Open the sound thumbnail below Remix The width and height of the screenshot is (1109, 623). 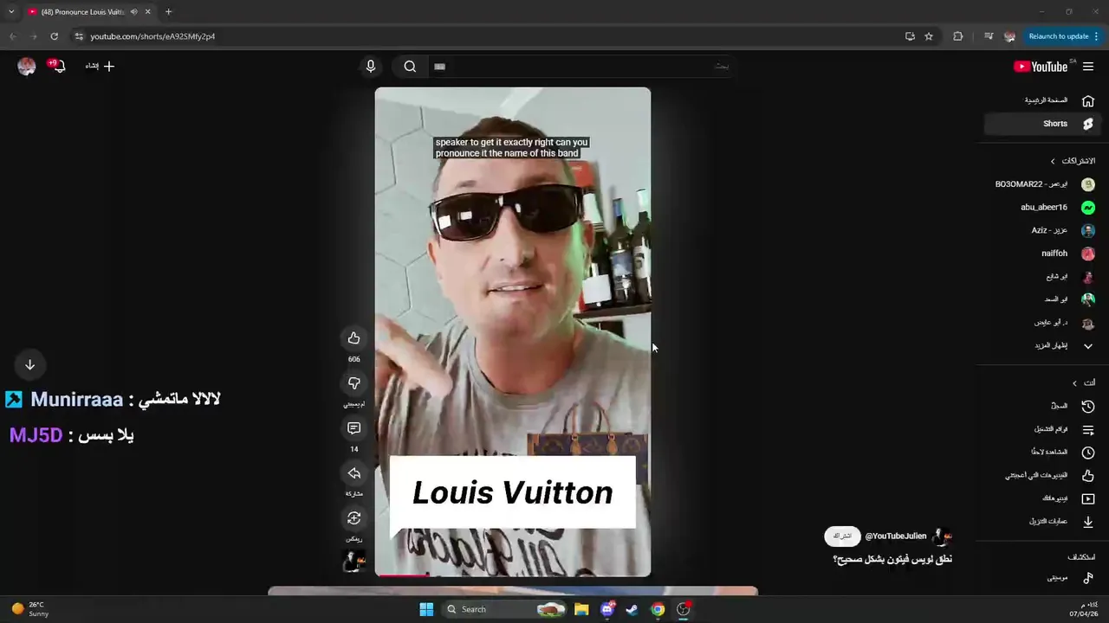pyautogui.click(x=353, y=562)
